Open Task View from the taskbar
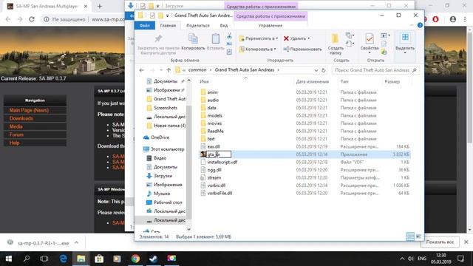This screenshot has height=266, width=473. (44, 259)
